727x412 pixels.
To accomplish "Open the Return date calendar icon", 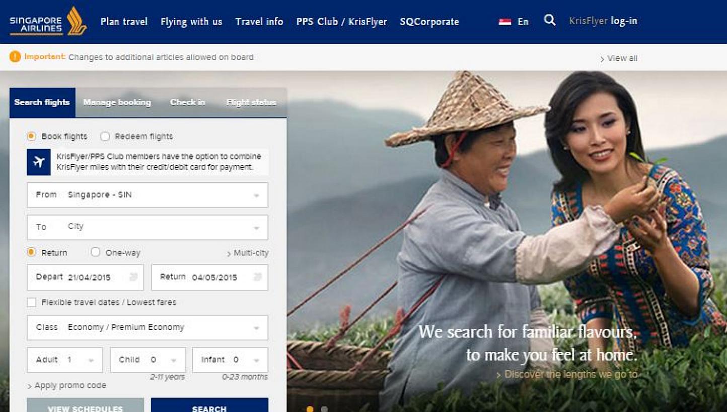I will pyautogui.click(x=257, y=277).
